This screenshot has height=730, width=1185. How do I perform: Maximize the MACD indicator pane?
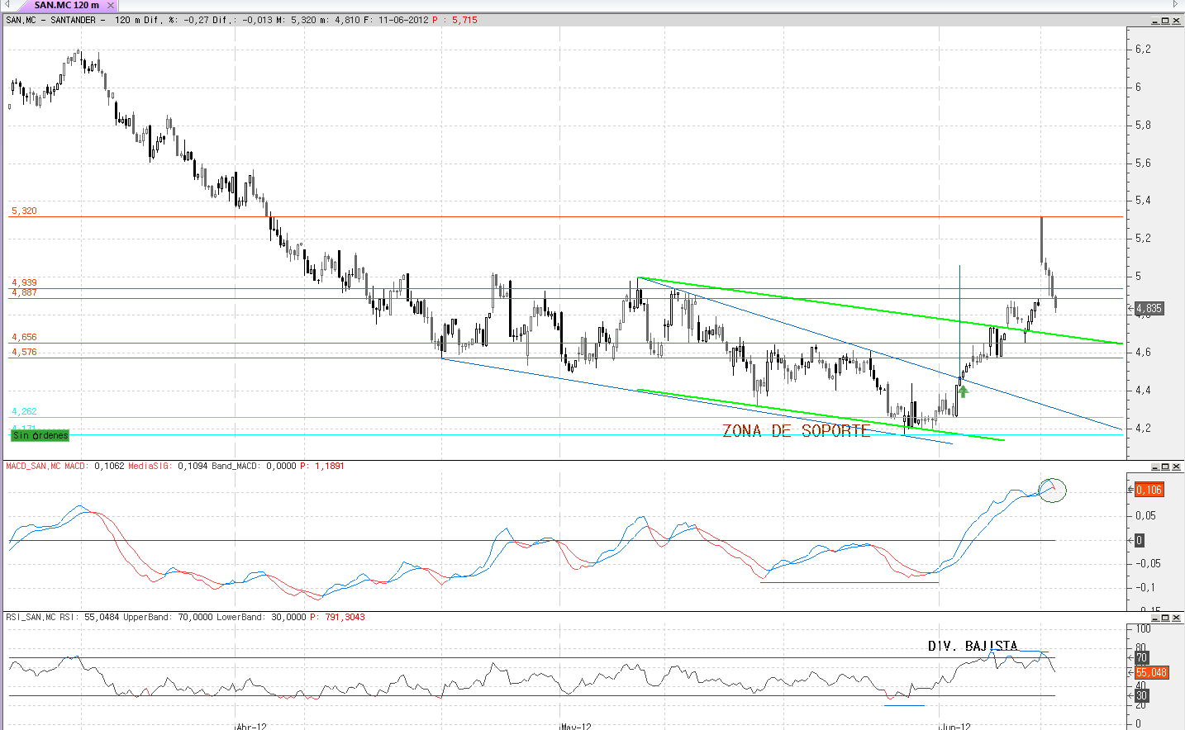(1165, 467)
